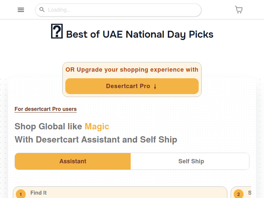Open the shopping cart
This screenshot has height=198, width=264.
coord(239,10)
